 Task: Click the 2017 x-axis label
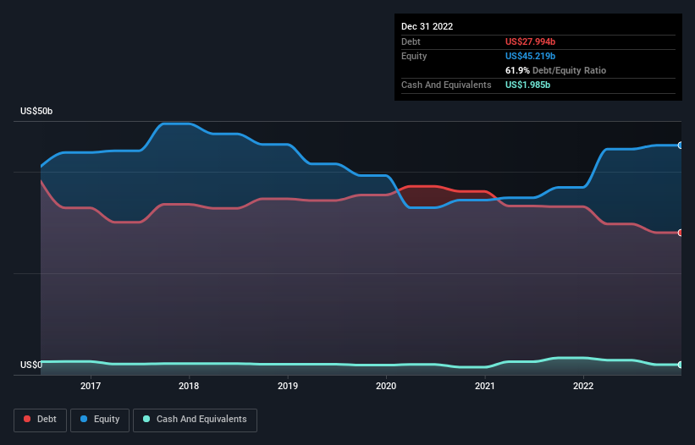pyautogui.click(x=91, y=386)
